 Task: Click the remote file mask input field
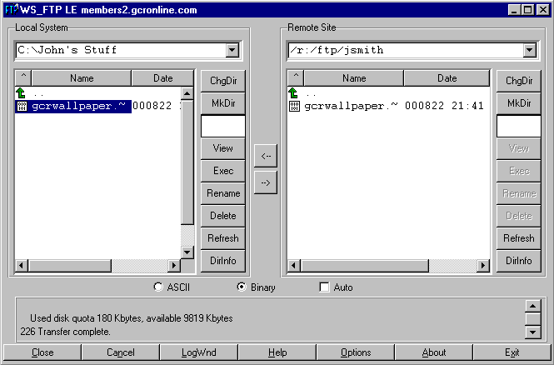tap(519, 126)
